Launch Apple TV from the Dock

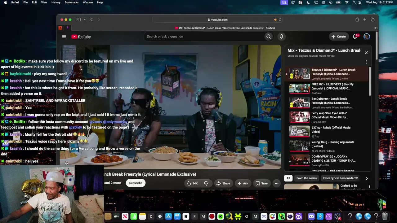point(116,216)
